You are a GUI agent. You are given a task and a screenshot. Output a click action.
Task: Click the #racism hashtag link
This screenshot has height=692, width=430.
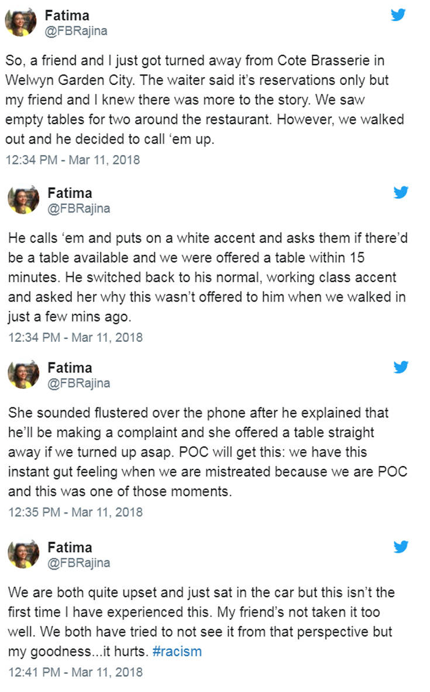coord(177,652)
